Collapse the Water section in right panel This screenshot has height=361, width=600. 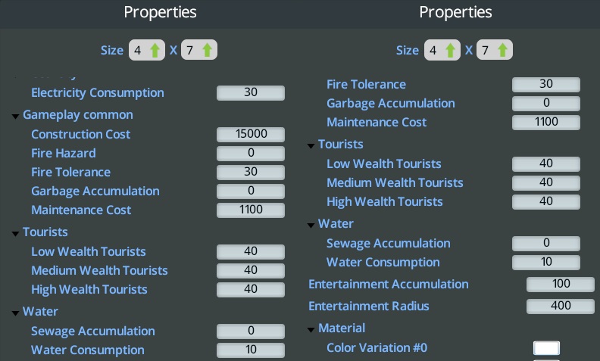tap(311, 225)
